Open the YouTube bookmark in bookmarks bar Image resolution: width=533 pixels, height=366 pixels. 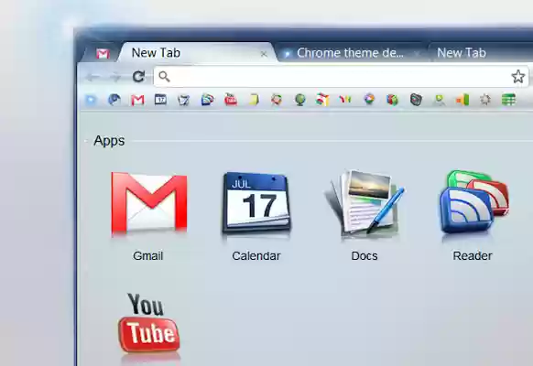[x=231, y=100]
